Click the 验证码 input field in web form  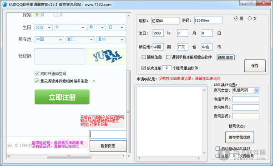[60, 56]
